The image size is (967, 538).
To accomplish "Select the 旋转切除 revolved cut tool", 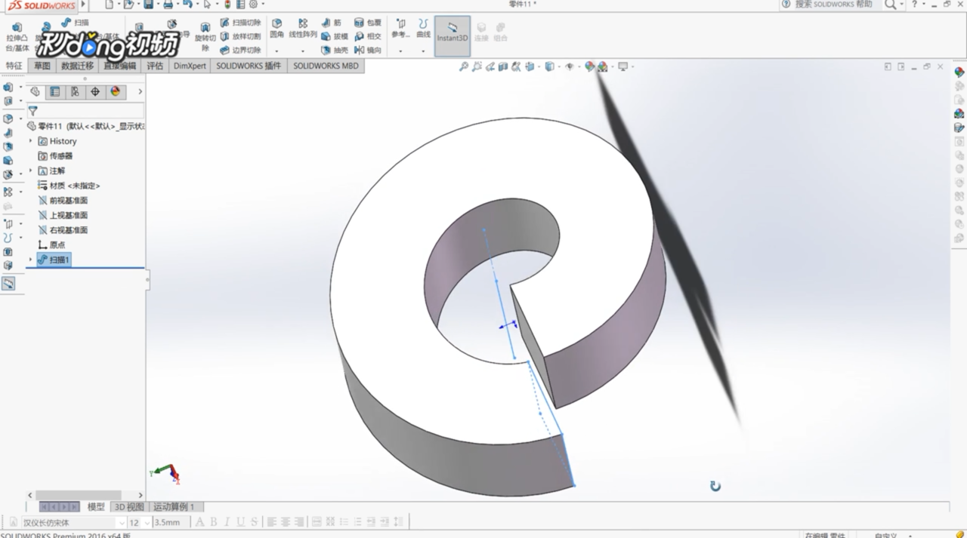I will click(x=205, y=37).
